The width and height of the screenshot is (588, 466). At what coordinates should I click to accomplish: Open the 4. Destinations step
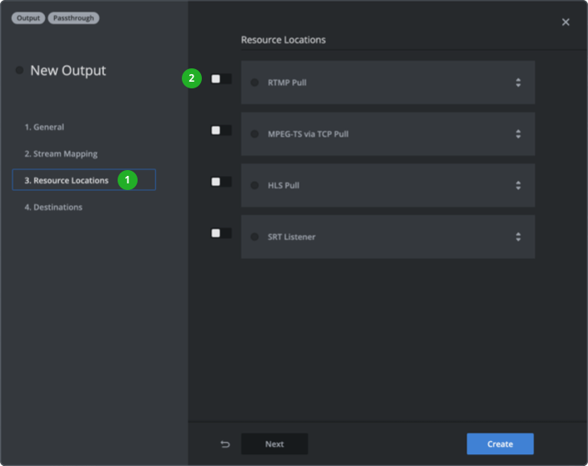click(53, 208)
